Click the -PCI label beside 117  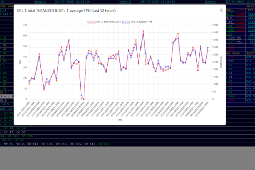pos(239,42)
